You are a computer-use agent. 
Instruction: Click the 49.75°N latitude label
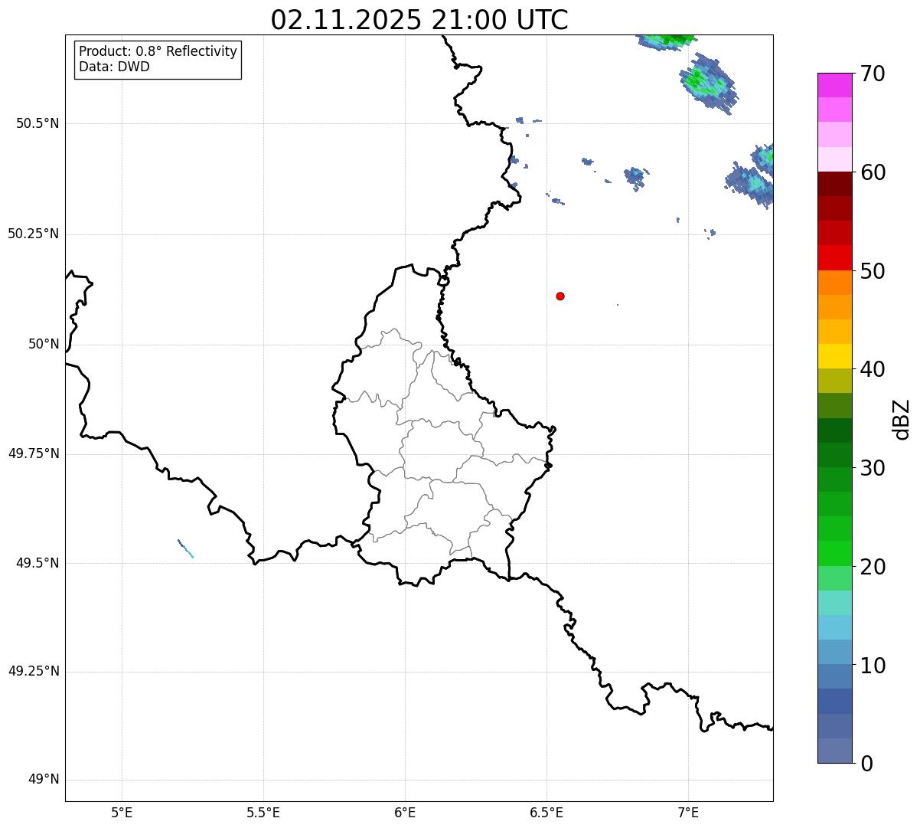[34, 454]
